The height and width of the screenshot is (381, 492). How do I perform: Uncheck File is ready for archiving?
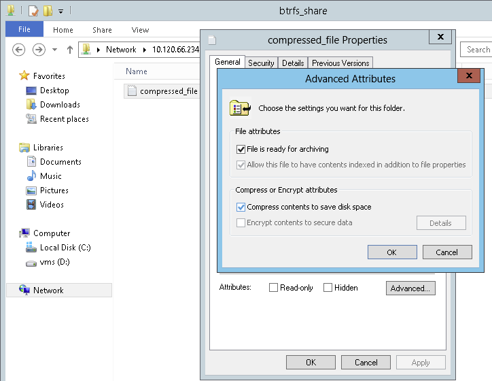point(241,149)
